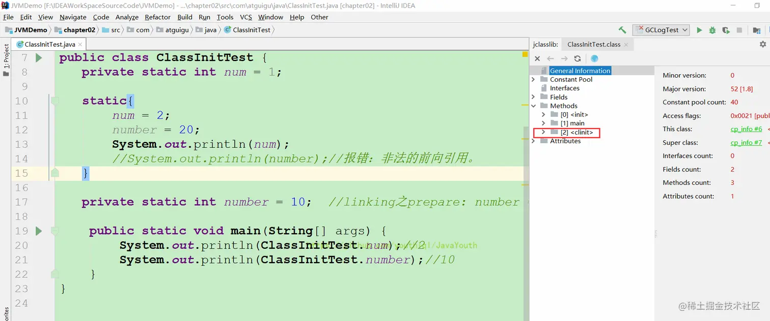
Task: Select the Interfaces tree item
Action: click(x=565, y=88)
